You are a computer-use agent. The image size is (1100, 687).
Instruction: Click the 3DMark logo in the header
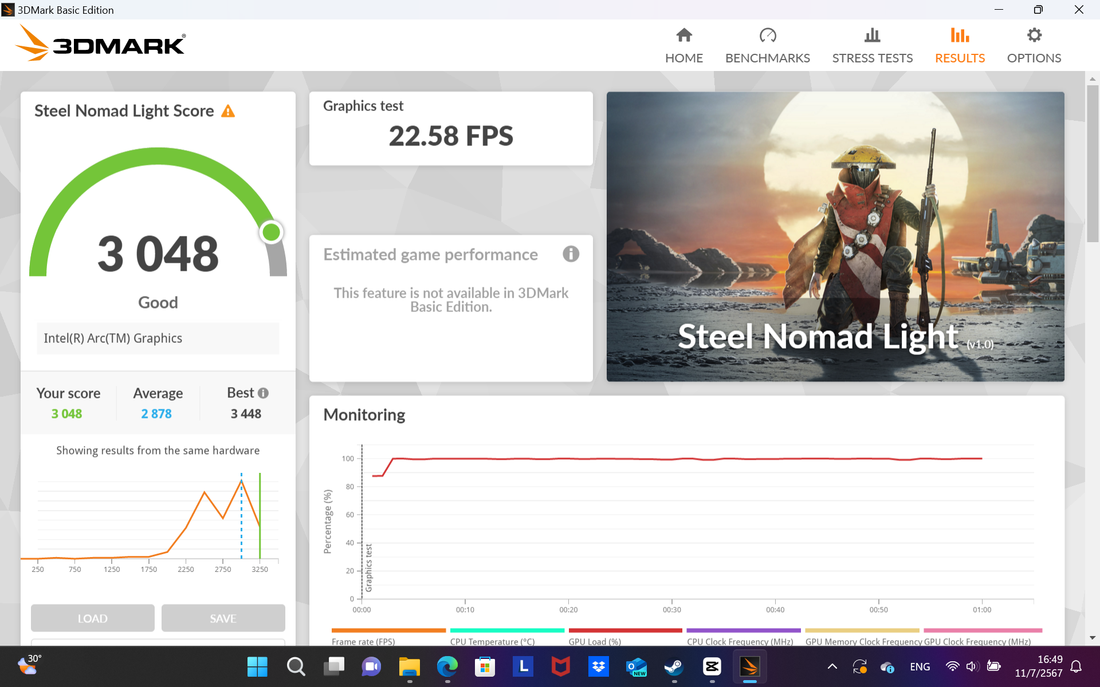pos(101,44)
